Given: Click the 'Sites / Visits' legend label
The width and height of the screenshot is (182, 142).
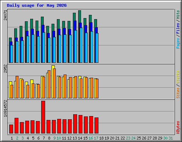Looking at the screenshot, I should point(178,84).
